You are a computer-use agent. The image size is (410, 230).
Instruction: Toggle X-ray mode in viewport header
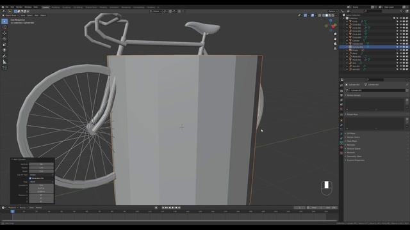pyautogui.click(x=320, y=15)
